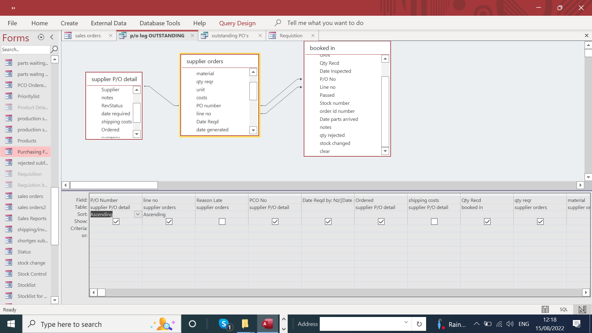The image size is (592, 333).
Task: Open the Sales Reports form icon
Action: tap(9, 218)
